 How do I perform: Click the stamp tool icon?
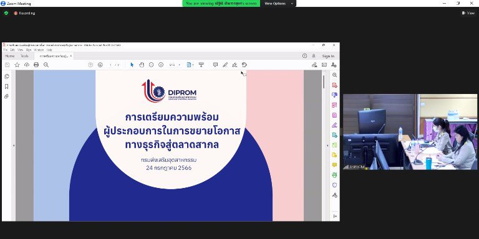click(x=244, y=65)
